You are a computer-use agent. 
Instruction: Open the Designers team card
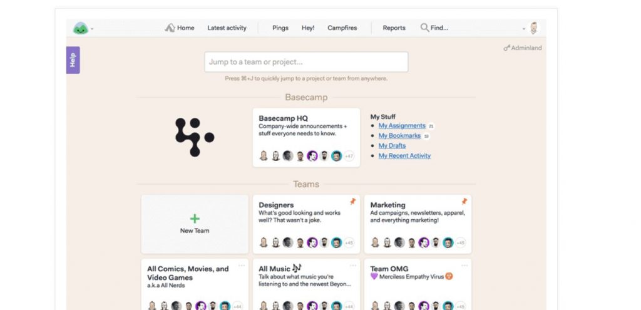tap(306, 224)
